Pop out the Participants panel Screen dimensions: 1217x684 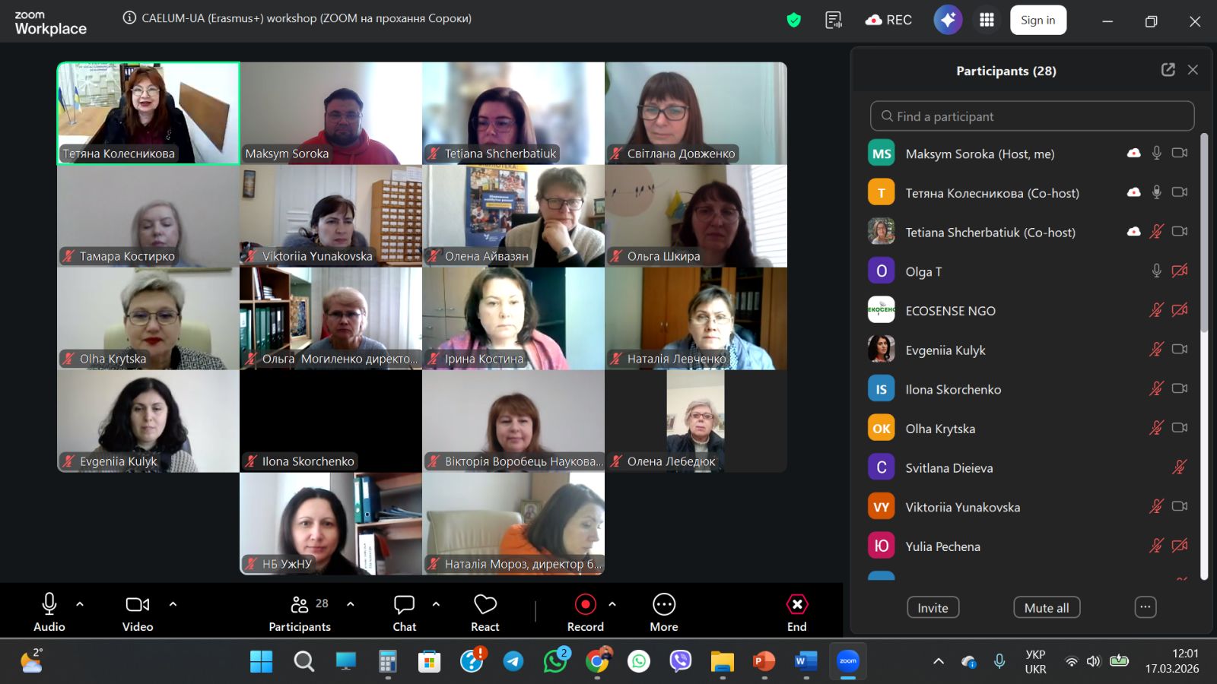click(x=1168, y=70)
